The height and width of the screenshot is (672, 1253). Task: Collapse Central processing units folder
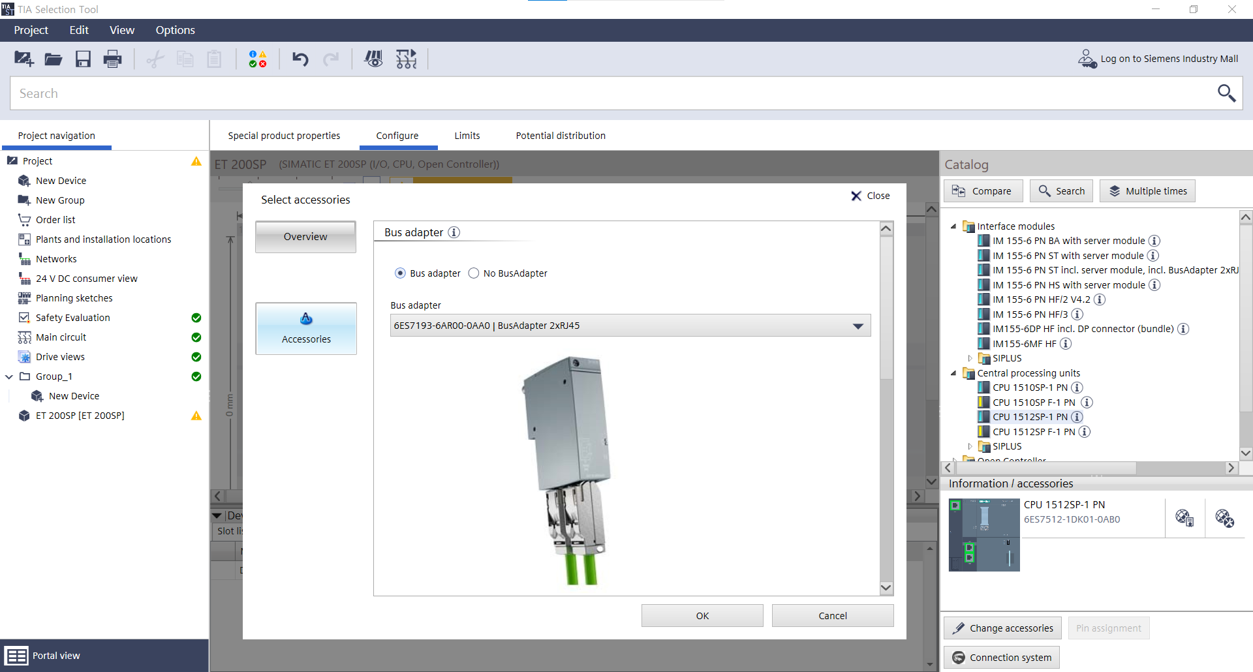(x=953, y=373)
